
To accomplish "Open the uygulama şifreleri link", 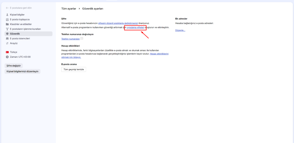I will (x=135, y=27).
